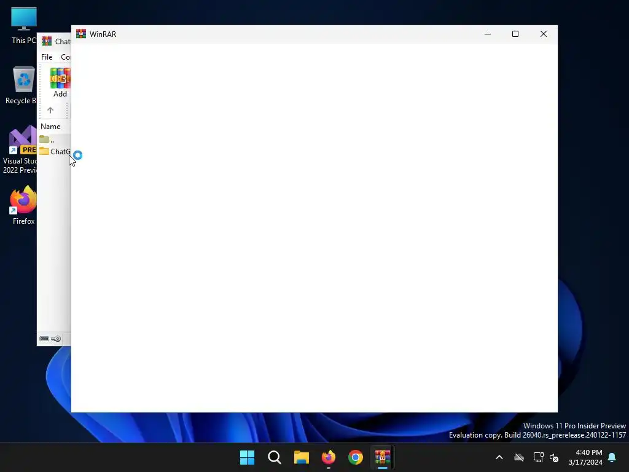Open This PC desktop icon
629x472 pixels.
click(x=24, y=26)
